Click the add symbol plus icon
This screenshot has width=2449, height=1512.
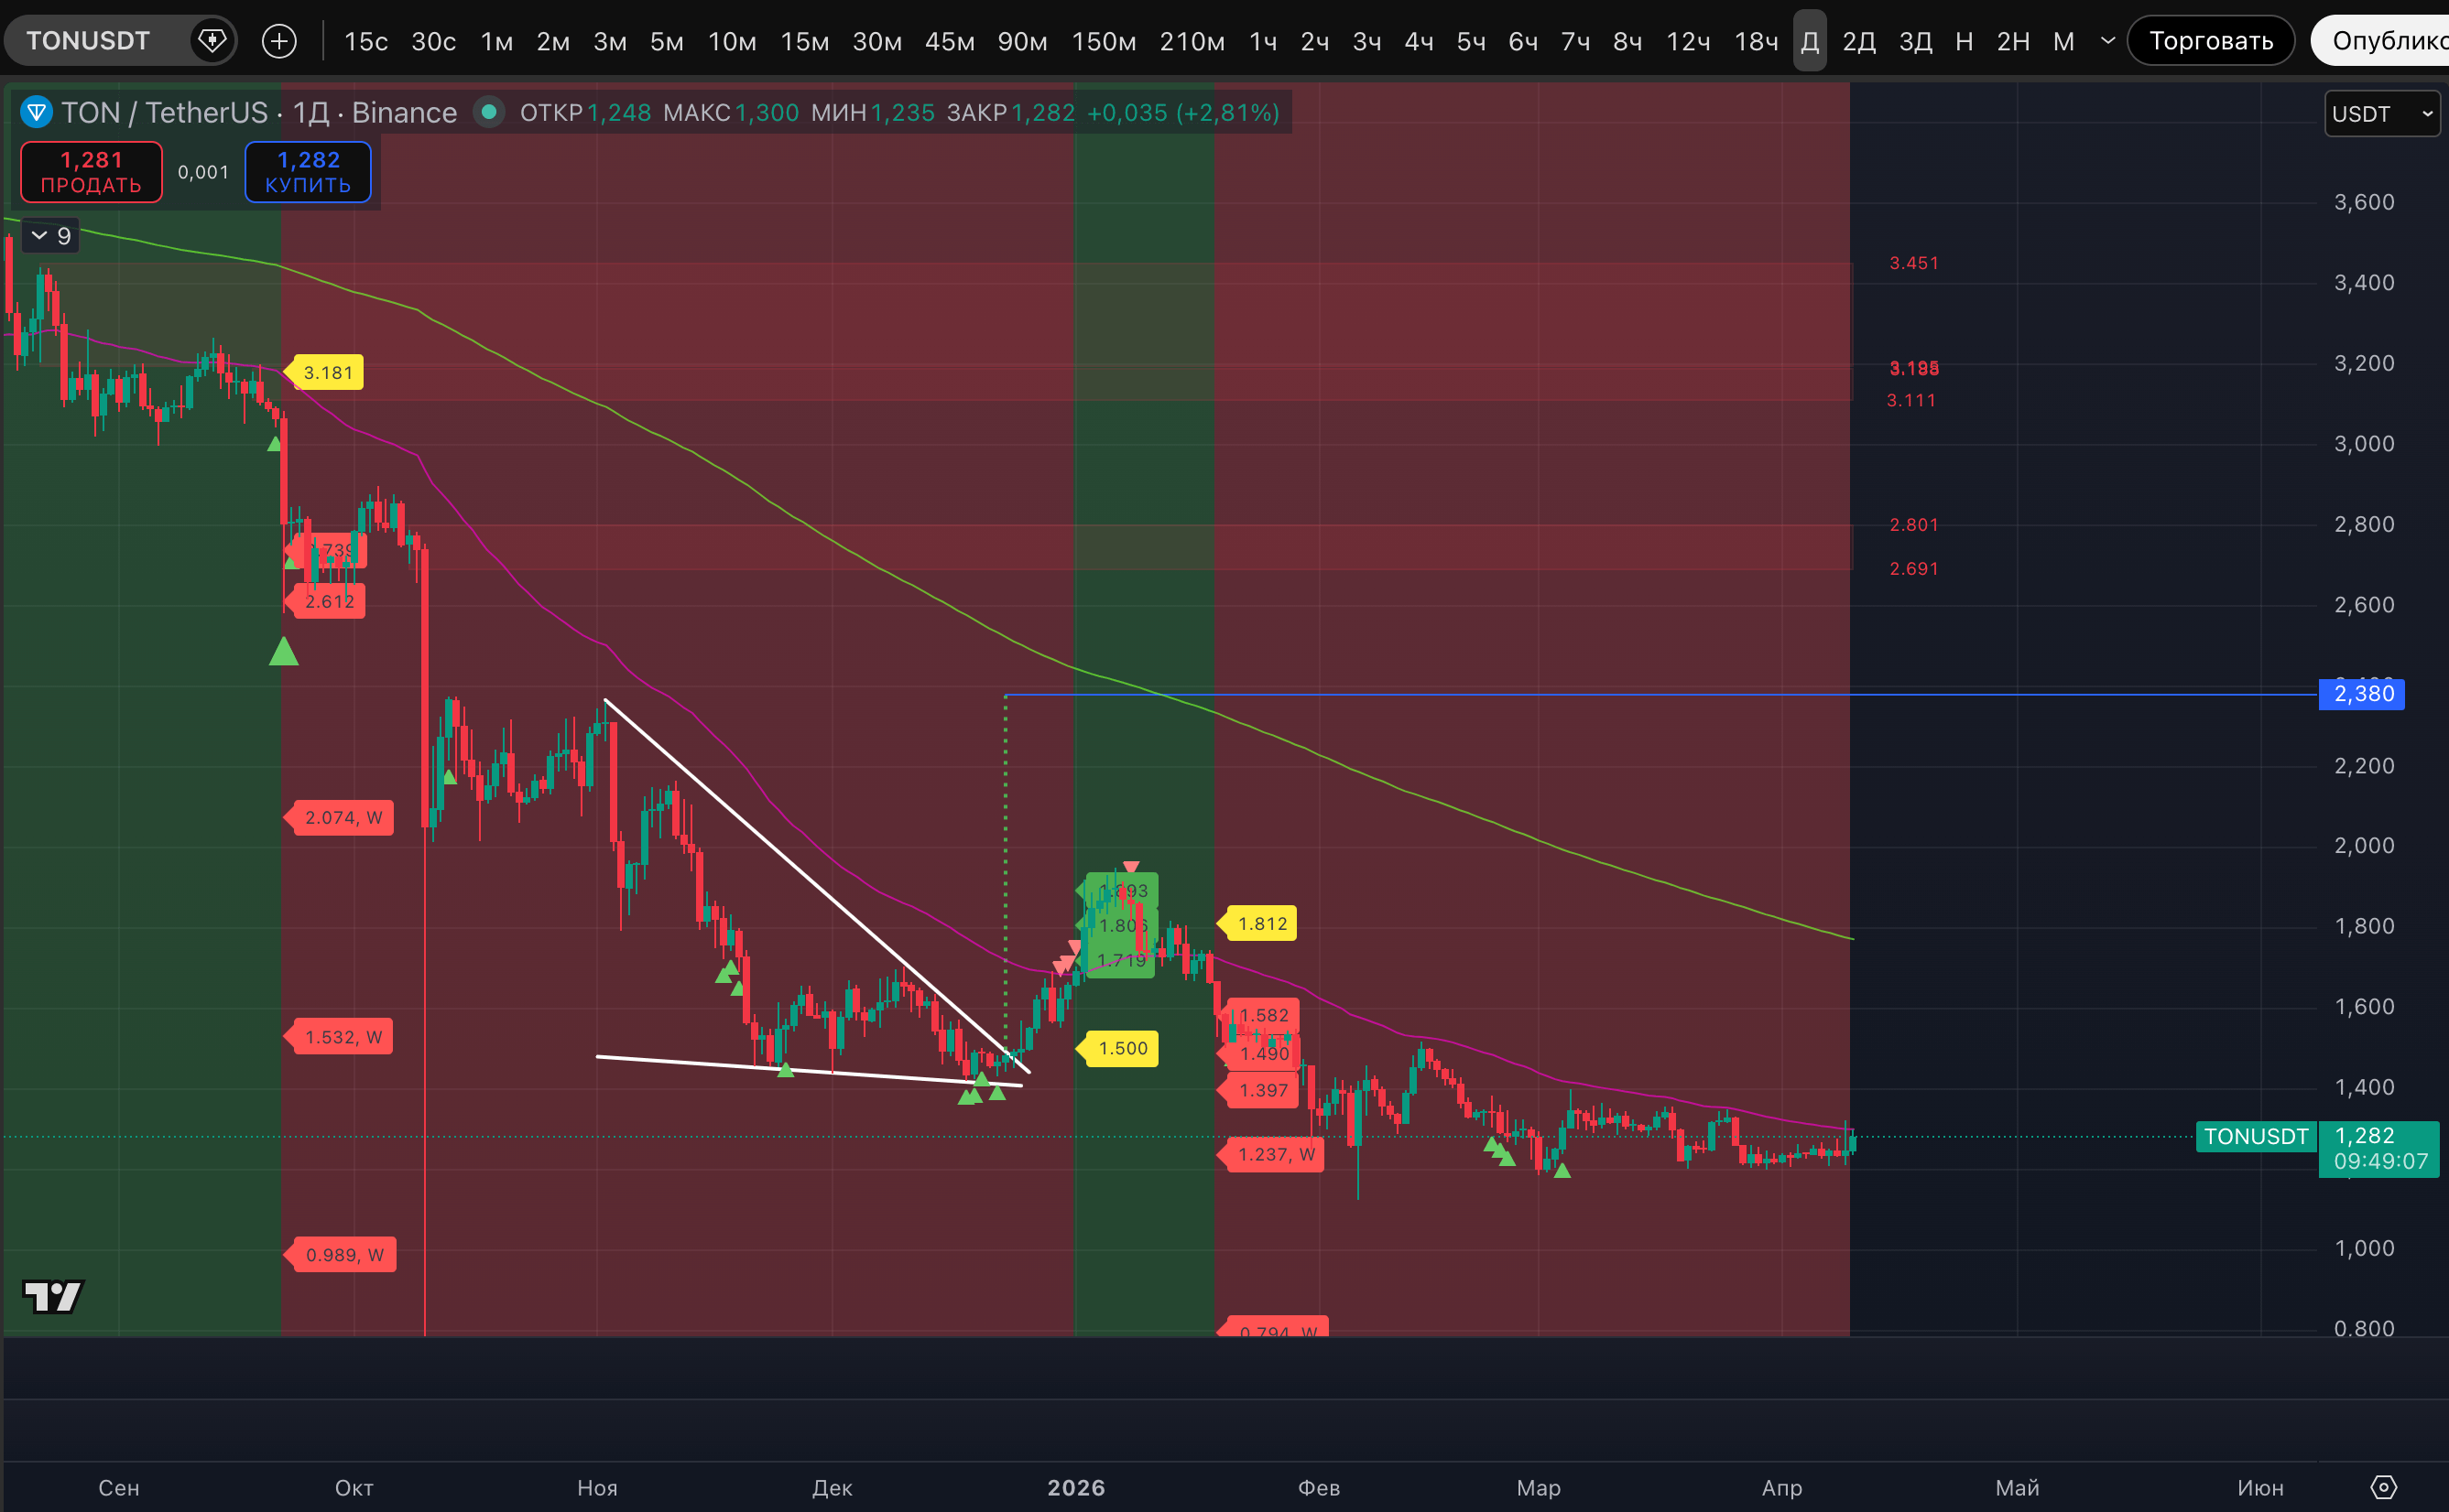pyautogui.click(x=279, y=41)
